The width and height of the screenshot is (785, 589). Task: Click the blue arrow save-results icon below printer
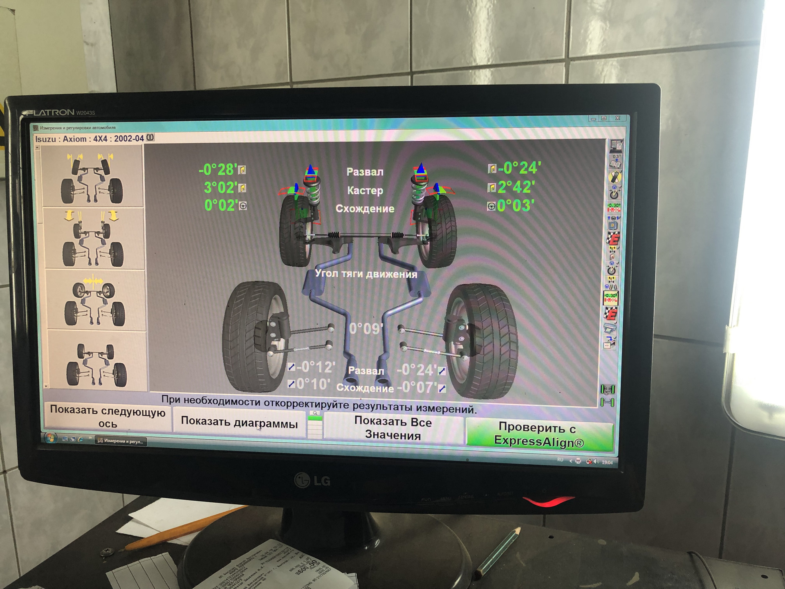[610, 342]
